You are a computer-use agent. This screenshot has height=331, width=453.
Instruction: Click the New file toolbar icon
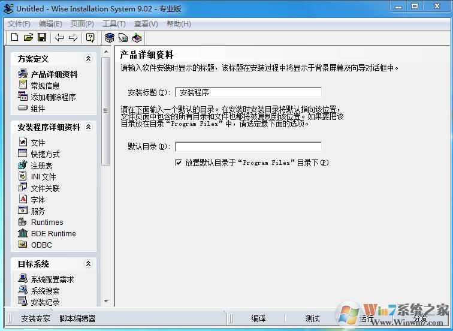point(15,37)
